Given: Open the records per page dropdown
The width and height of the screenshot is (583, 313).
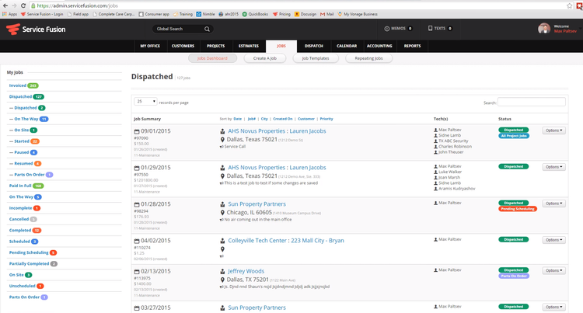Looking at the screenshot, I should 145,102.
